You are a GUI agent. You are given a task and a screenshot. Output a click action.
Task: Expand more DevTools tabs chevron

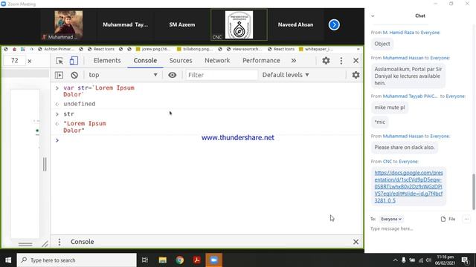tap(294, 61)
